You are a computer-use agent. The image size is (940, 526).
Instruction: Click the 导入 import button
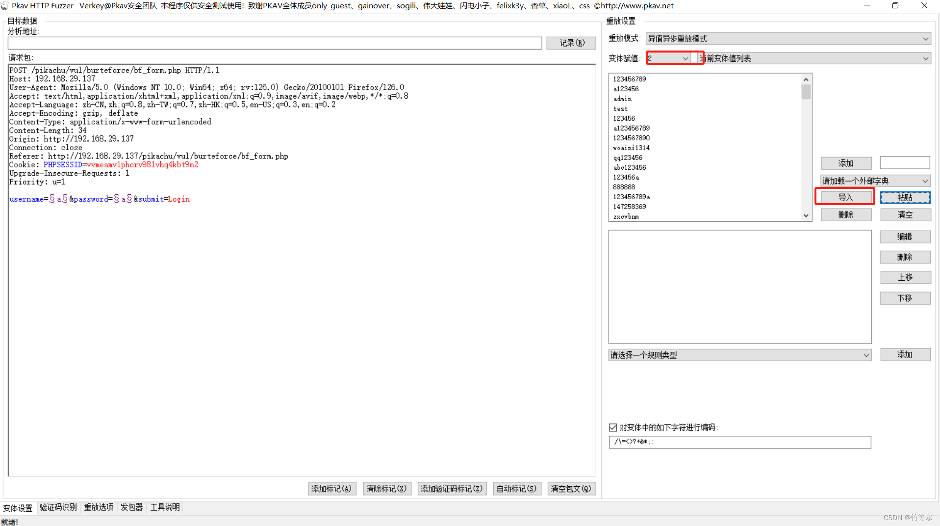click(x=846, y=197)
